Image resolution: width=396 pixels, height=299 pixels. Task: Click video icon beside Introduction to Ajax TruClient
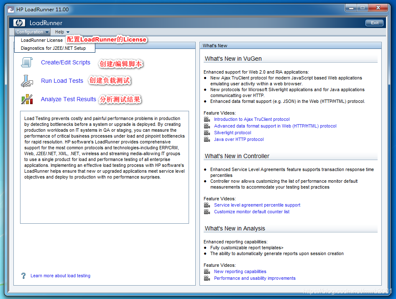point(207,119)
